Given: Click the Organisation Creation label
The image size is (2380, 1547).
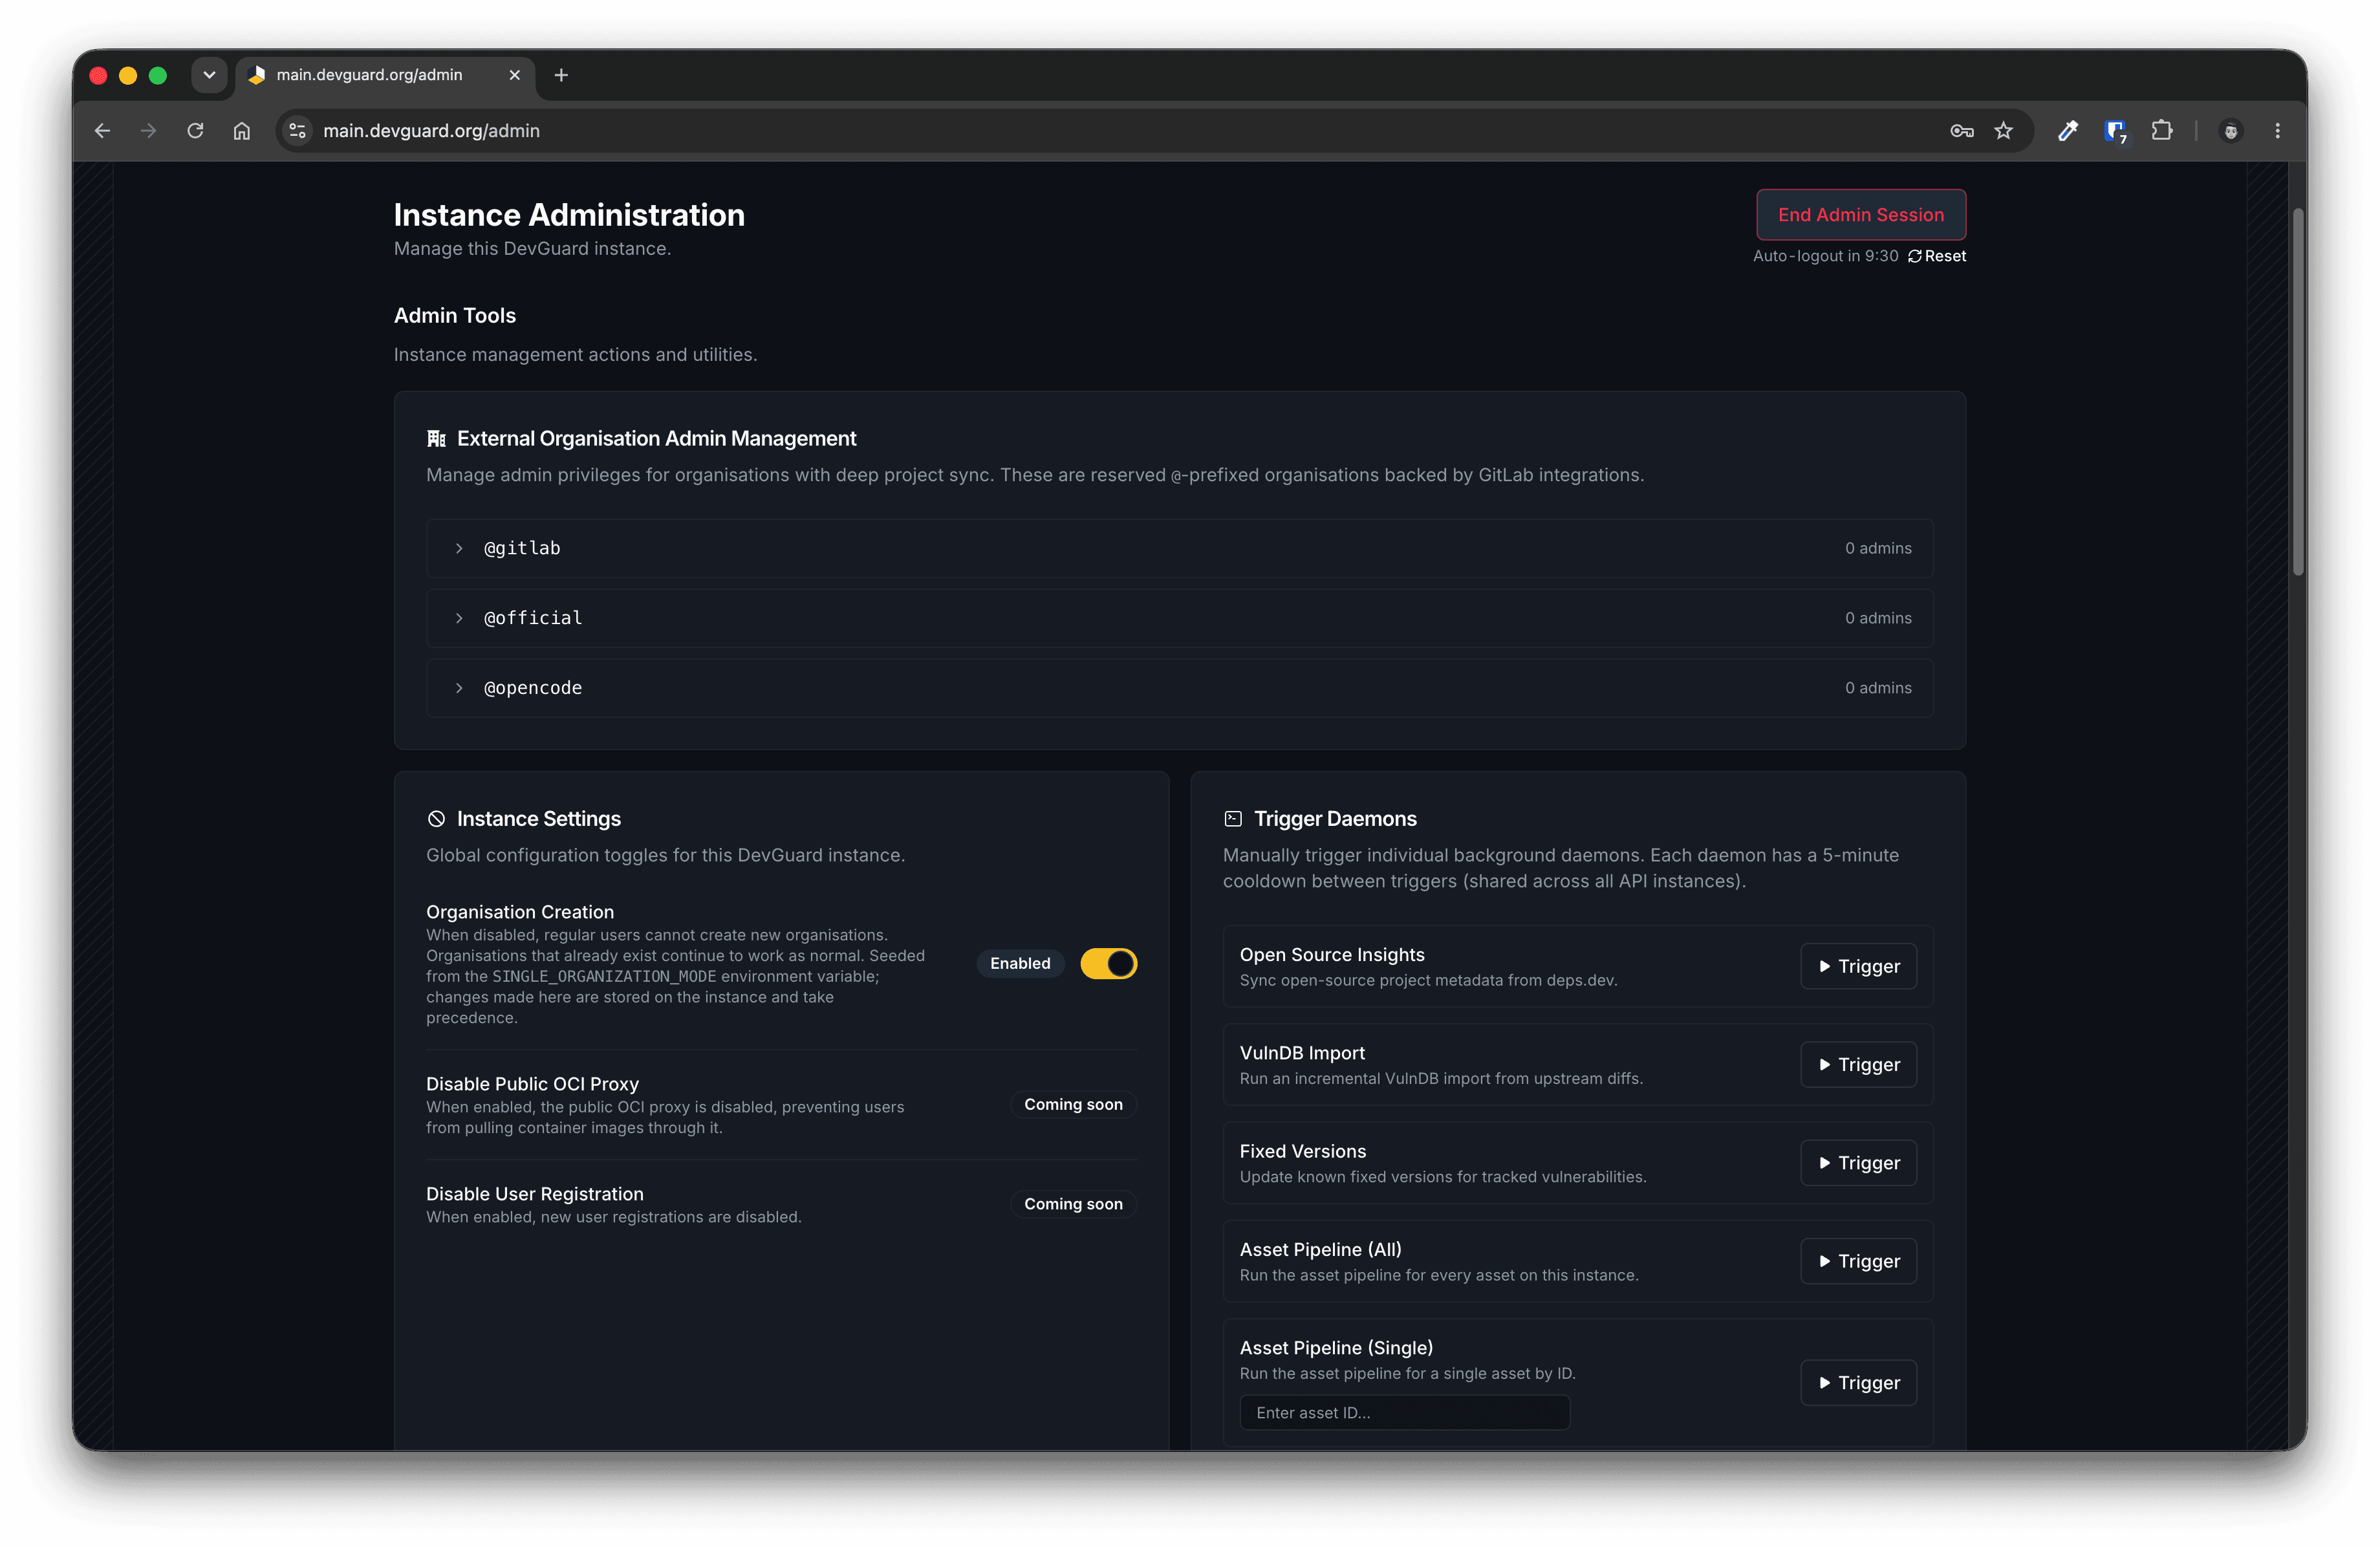Looking at the screenshot, I should [x=520, y=912].
